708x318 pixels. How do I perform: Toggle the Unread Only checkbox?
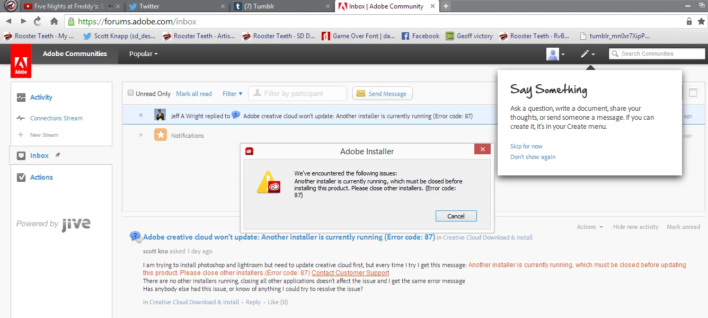(131, 93)
